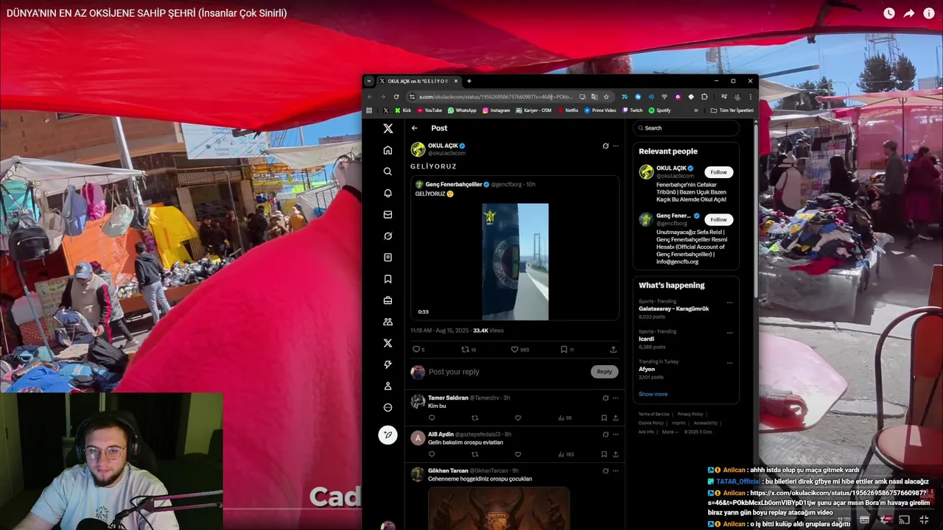Click the browser address bar URL
Screen dimensions: 943x530
(496, 96)
